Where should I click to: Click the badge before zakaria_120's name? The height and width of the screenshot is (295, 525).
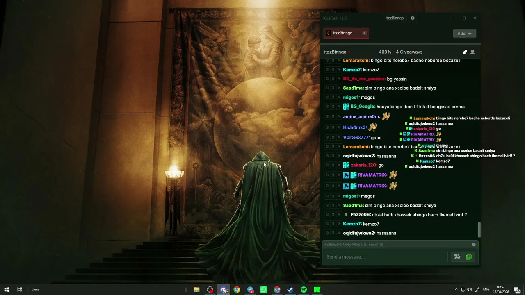coord(346,165)
